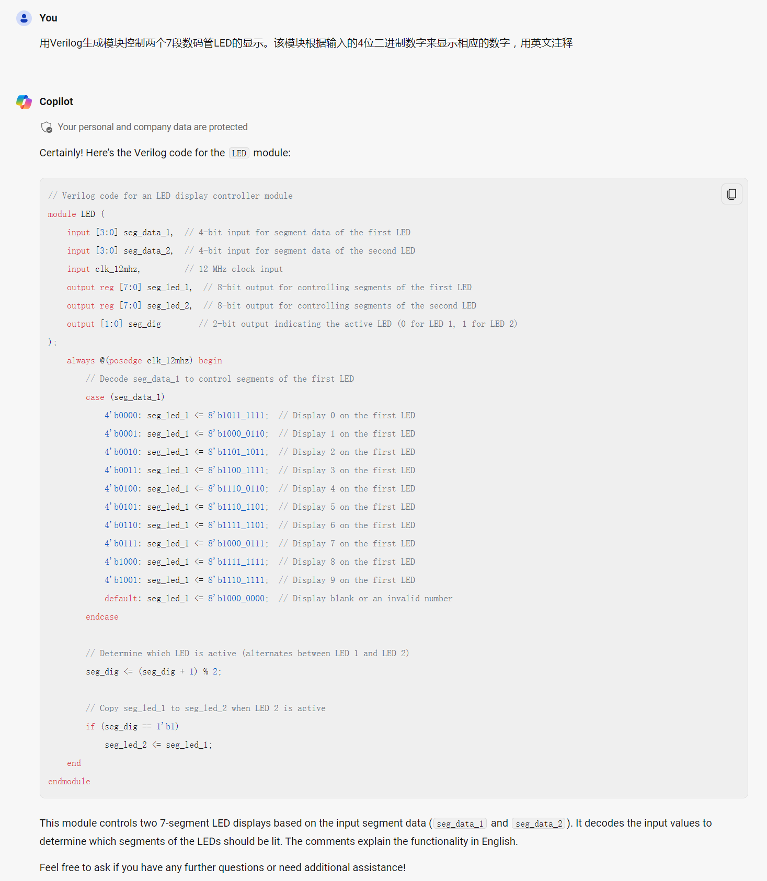Click the "default" case line keyword
Image resolution: width=767 pixels, height=881 pixels.
(121, 599)
